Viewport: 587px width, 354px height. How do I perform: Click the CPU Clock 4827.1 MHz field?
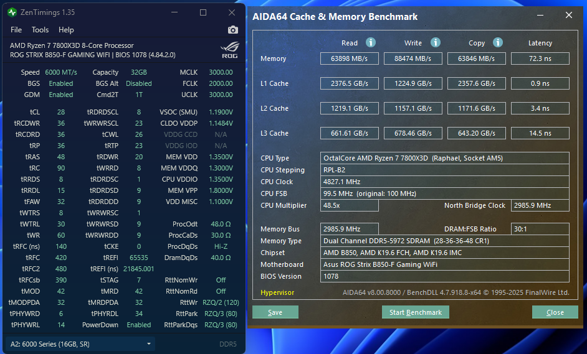point(445,182)
